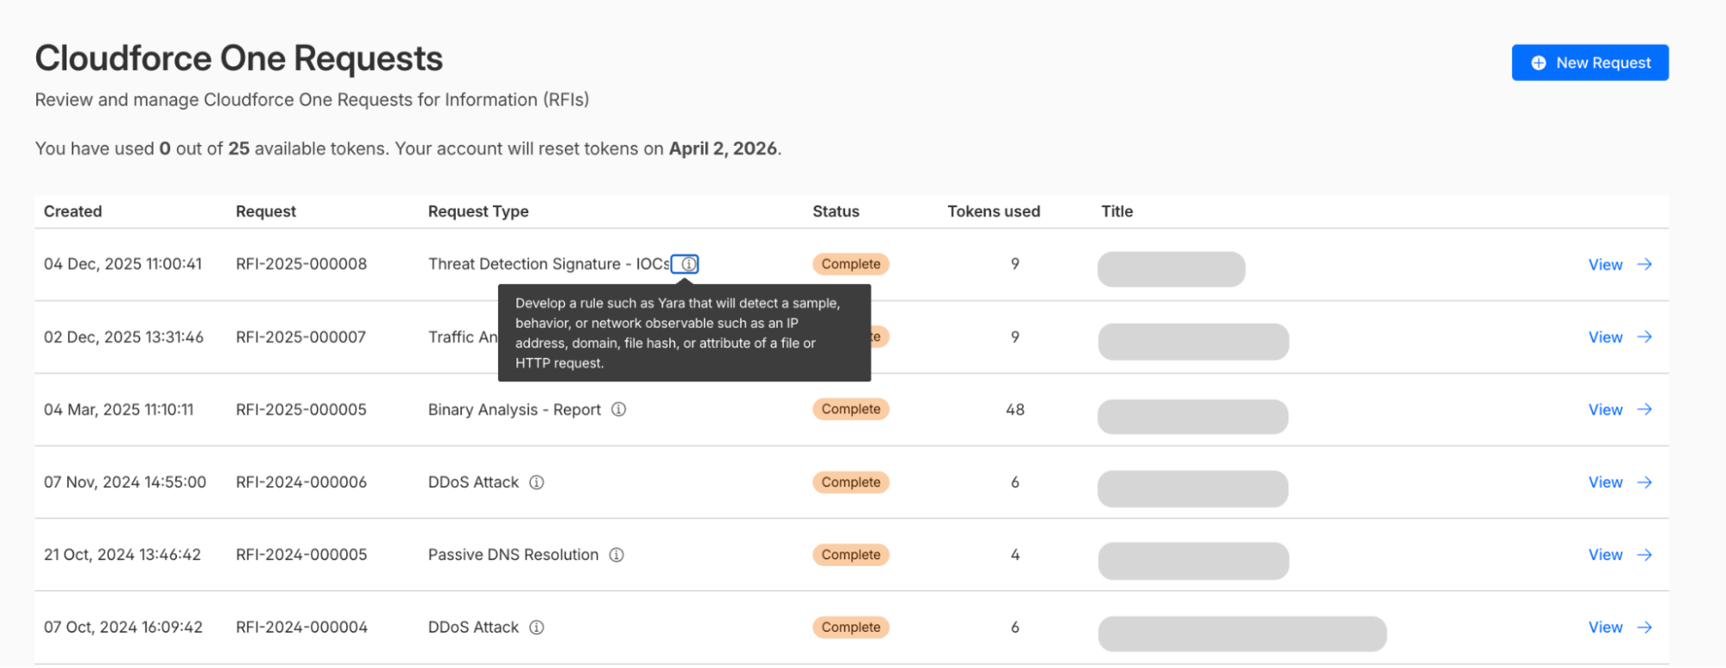Image resolution: width=1726 pixels, height=668 pixels.
Task: Click info icon next to Passive DNS Resolution
Action: point(616,555)
